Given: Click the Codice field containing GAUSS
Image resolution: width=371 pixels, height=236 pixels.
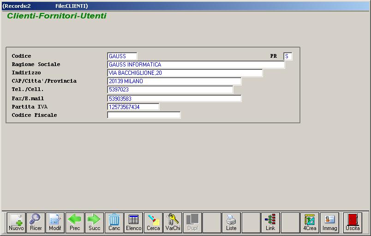Looking at the screenshot, I should coord(122,56).
